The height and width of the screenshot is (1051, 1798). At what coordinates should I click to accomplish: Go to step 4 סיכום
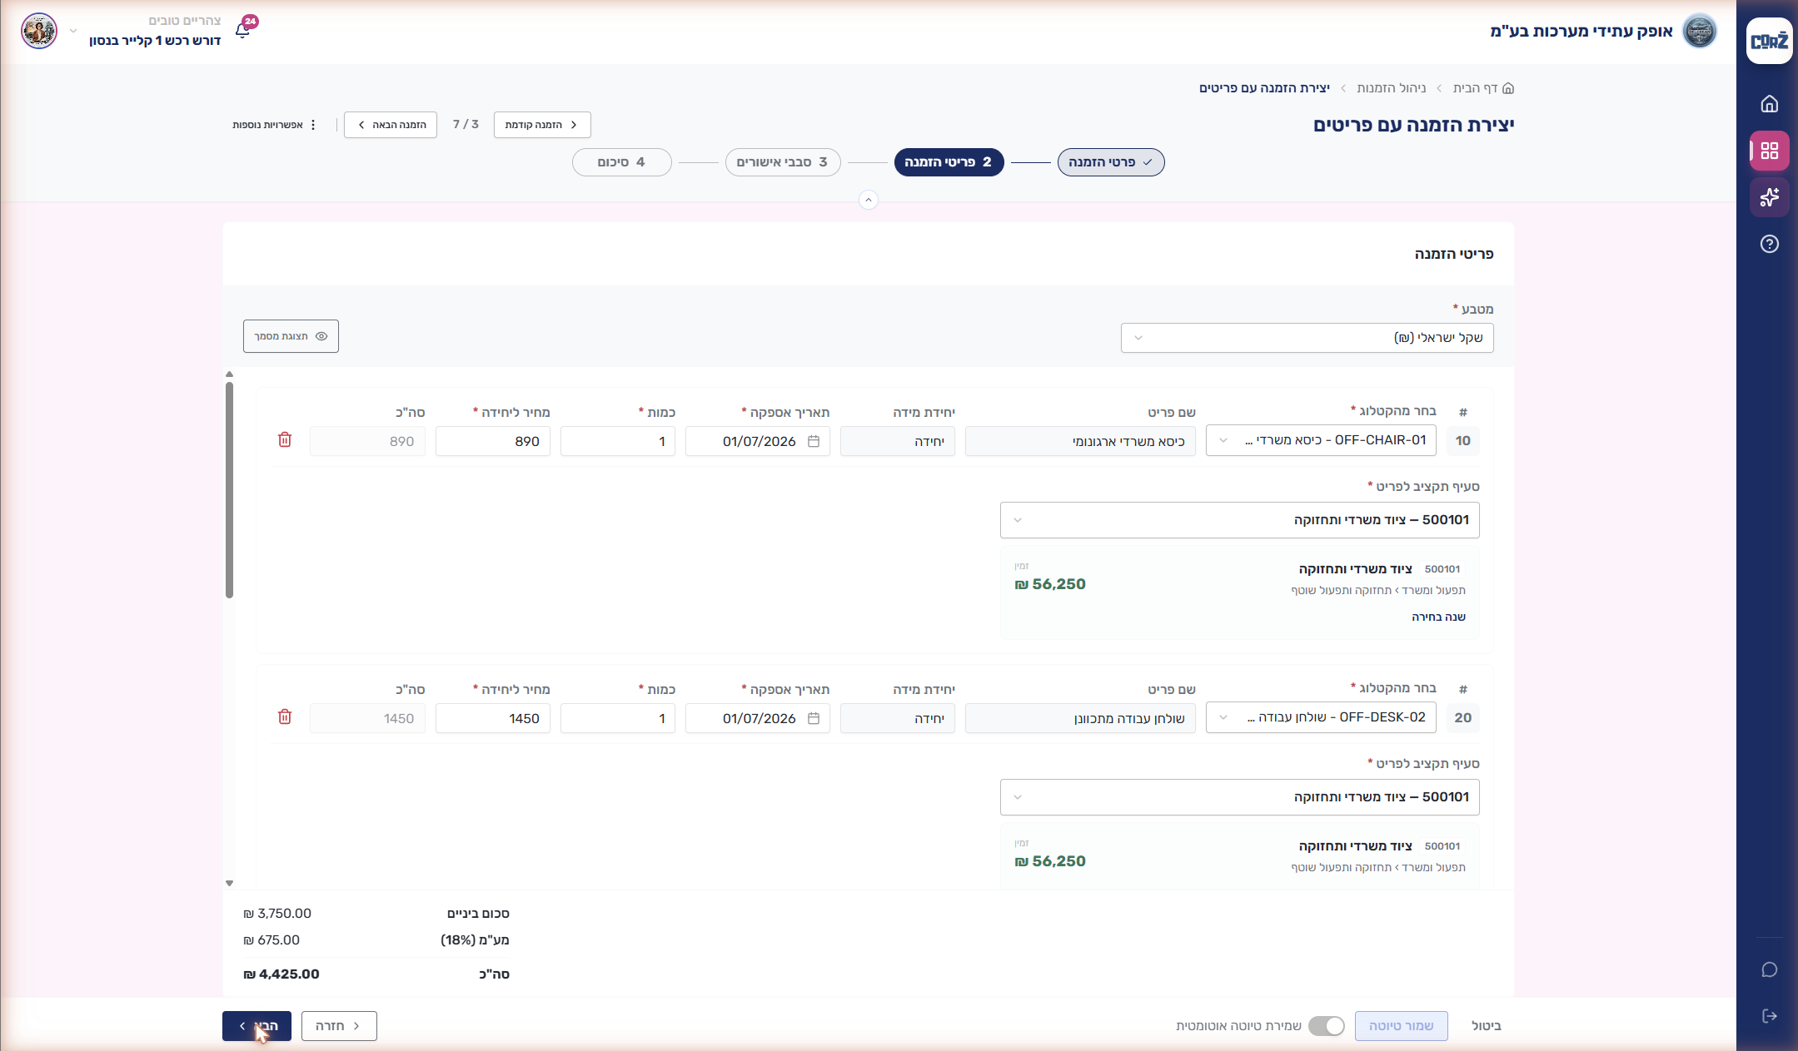pyautogui.click(x=622, y=162)
